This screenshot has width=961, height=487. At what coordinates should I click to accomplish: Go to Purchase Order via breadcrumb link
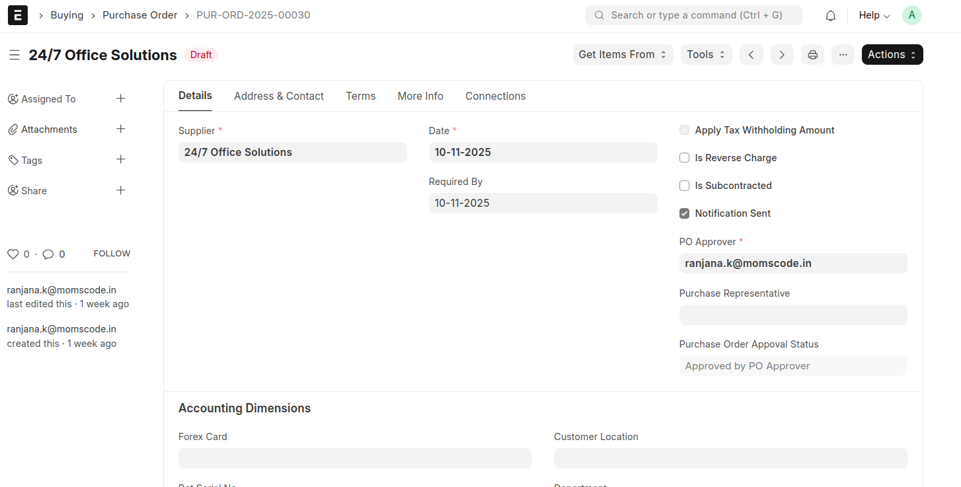point(139,15)
